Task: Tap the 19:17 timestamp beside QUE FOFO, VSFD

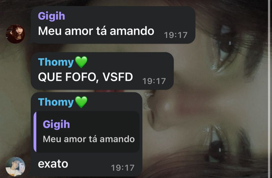Action: 154,81
